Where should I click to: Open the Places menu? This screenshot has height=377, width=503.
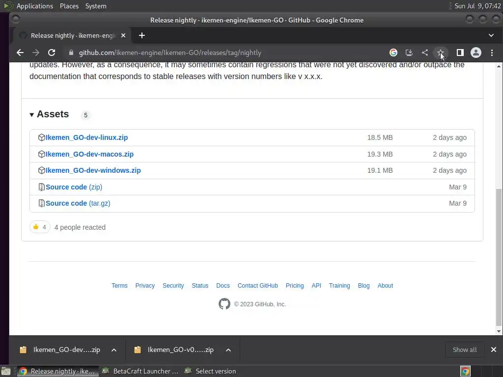[x=69, y=6]
